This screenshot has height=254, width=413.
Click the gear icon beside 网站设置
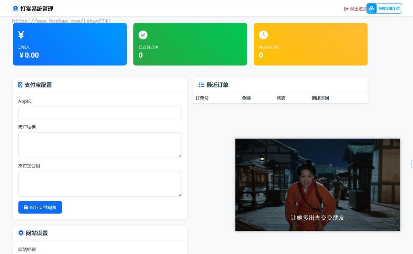click(21, 233)
